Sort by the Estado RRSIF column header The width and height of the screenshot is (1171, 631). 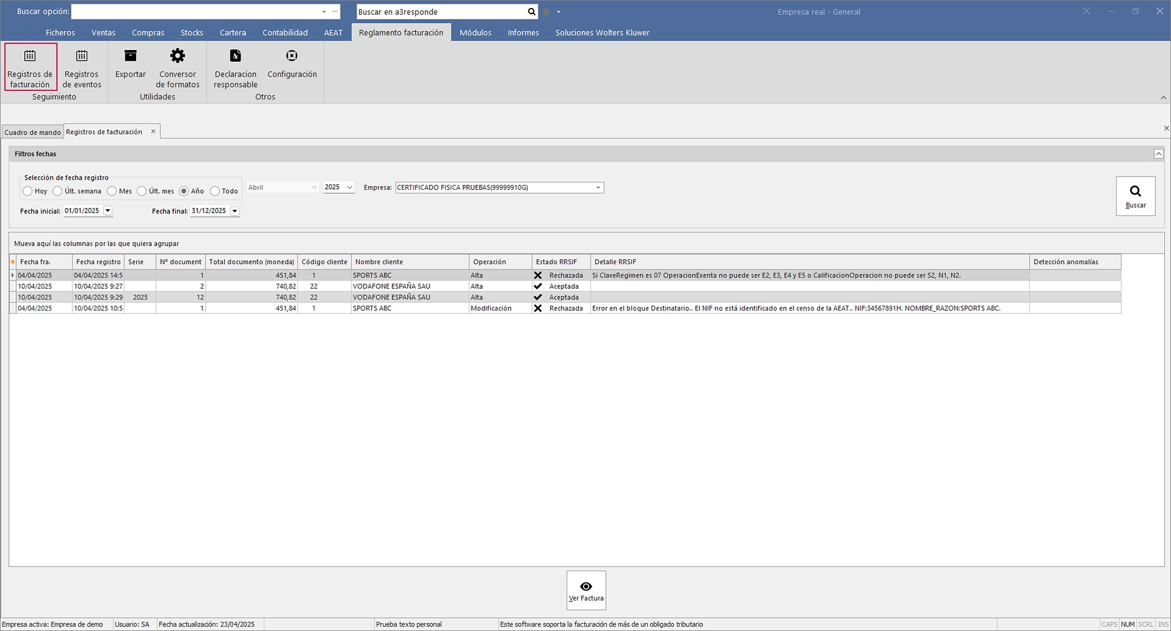[561, 262]
